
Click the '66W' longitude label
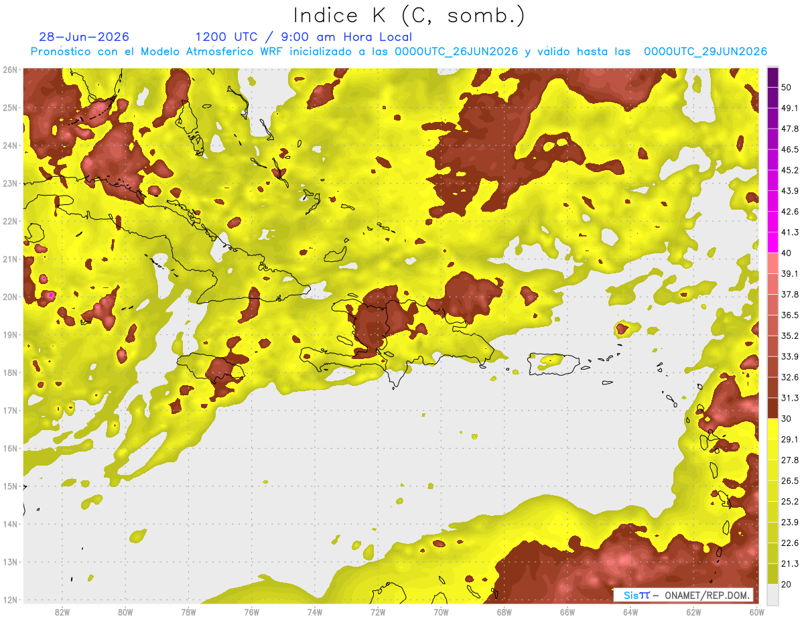(x=567, y=612)
